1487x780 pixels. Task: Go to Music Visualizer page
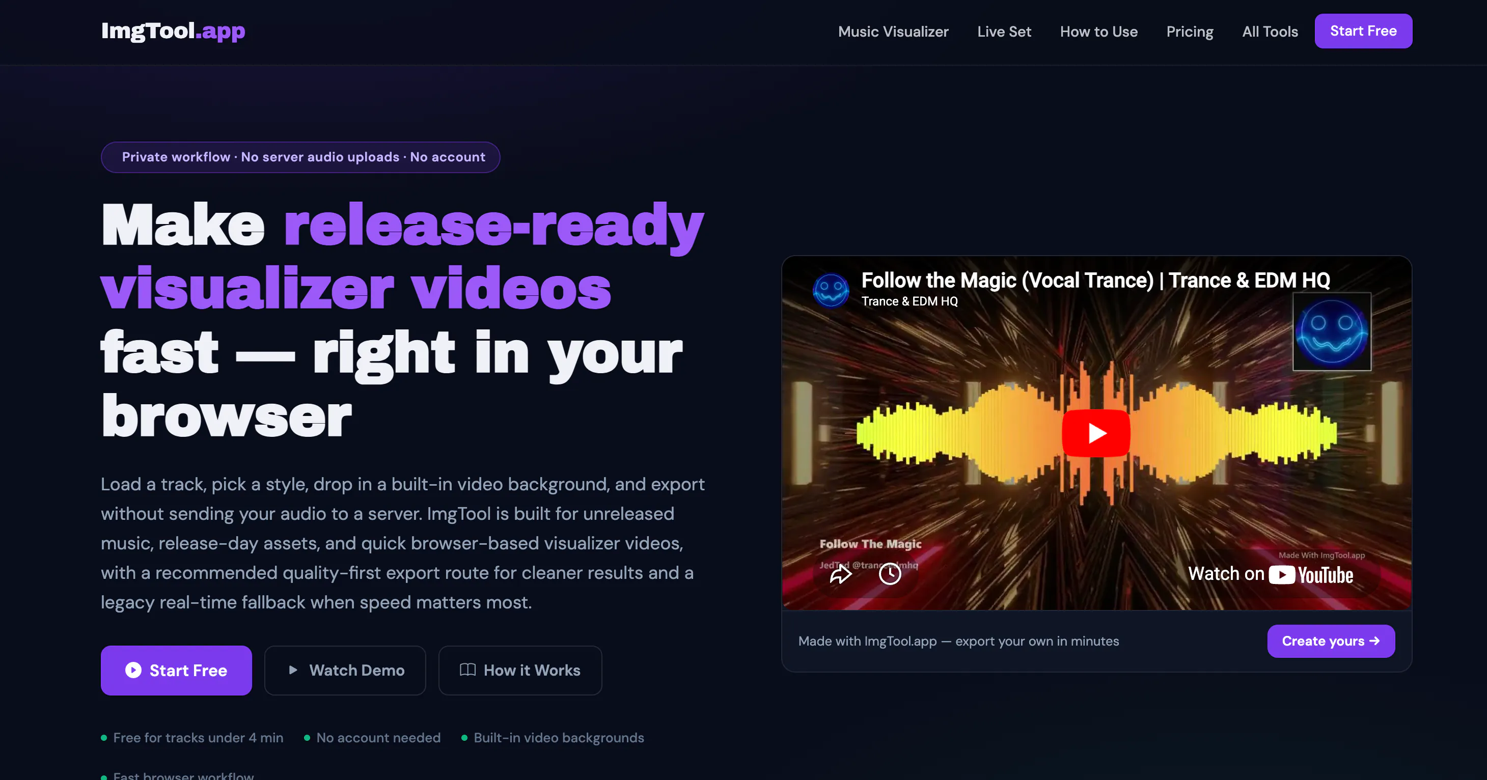tap(893, 32)
